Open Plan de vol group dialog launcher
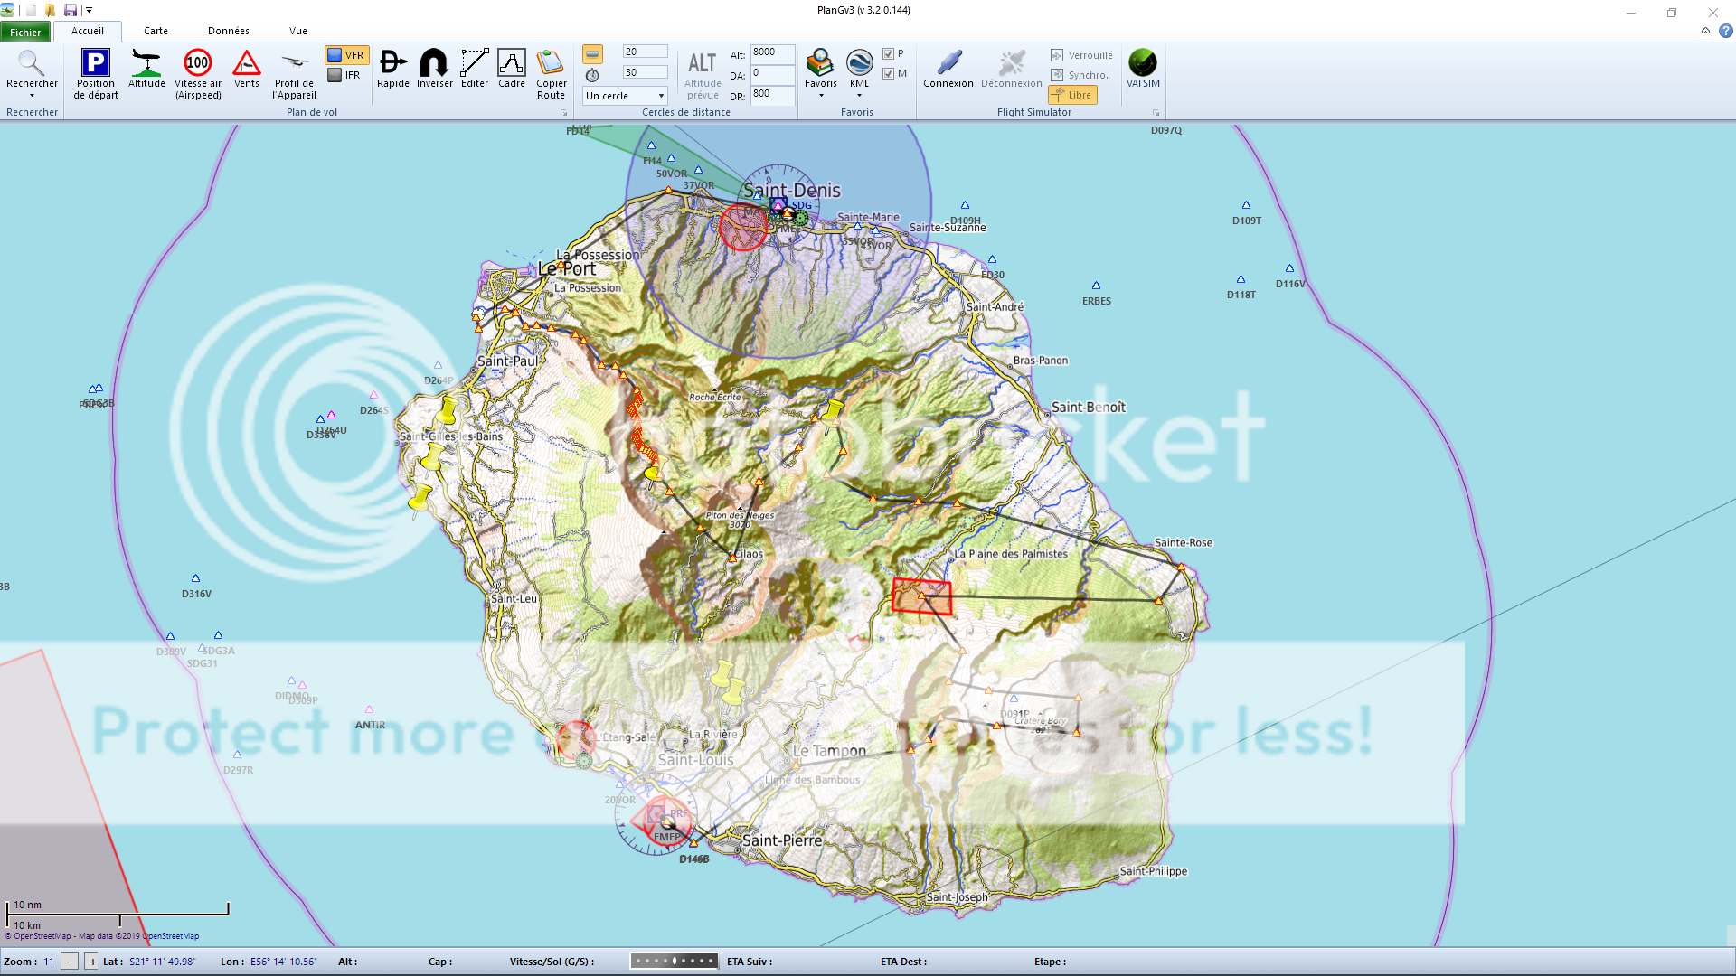The image size is (1736, 976). point(563,113)
